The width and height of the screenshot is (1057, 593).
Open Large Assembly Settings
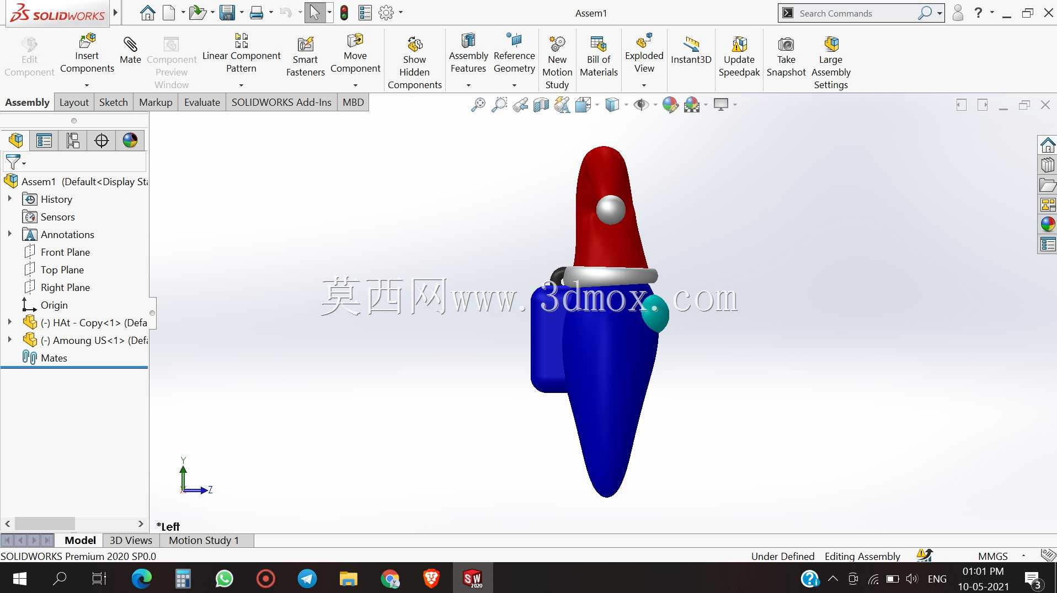coord(831,63)
